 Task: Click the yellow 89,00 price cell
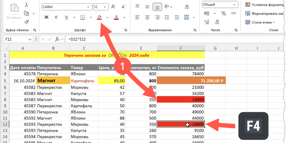112,81
